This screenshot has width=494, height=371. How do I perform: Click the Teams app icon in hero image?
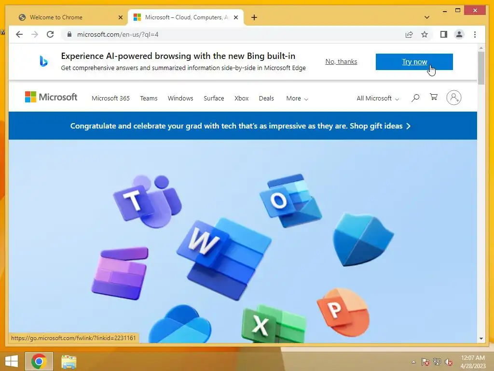coord(148,201)
